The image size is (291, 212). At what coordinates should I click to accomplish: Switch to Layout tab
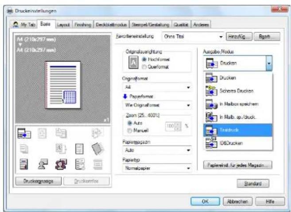coord(63,25)
